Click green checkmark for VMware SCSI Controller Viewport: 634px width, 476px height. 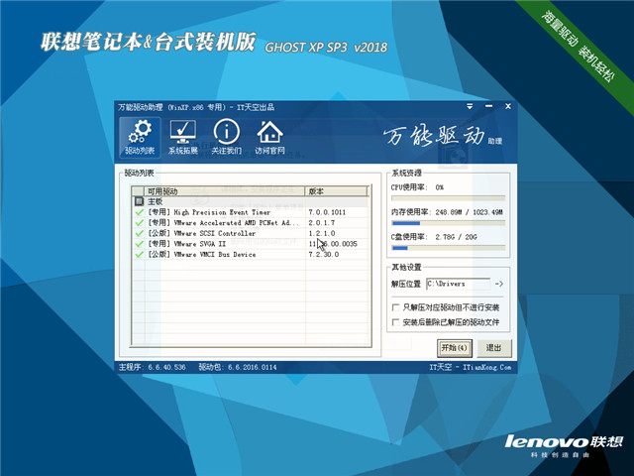139,233
